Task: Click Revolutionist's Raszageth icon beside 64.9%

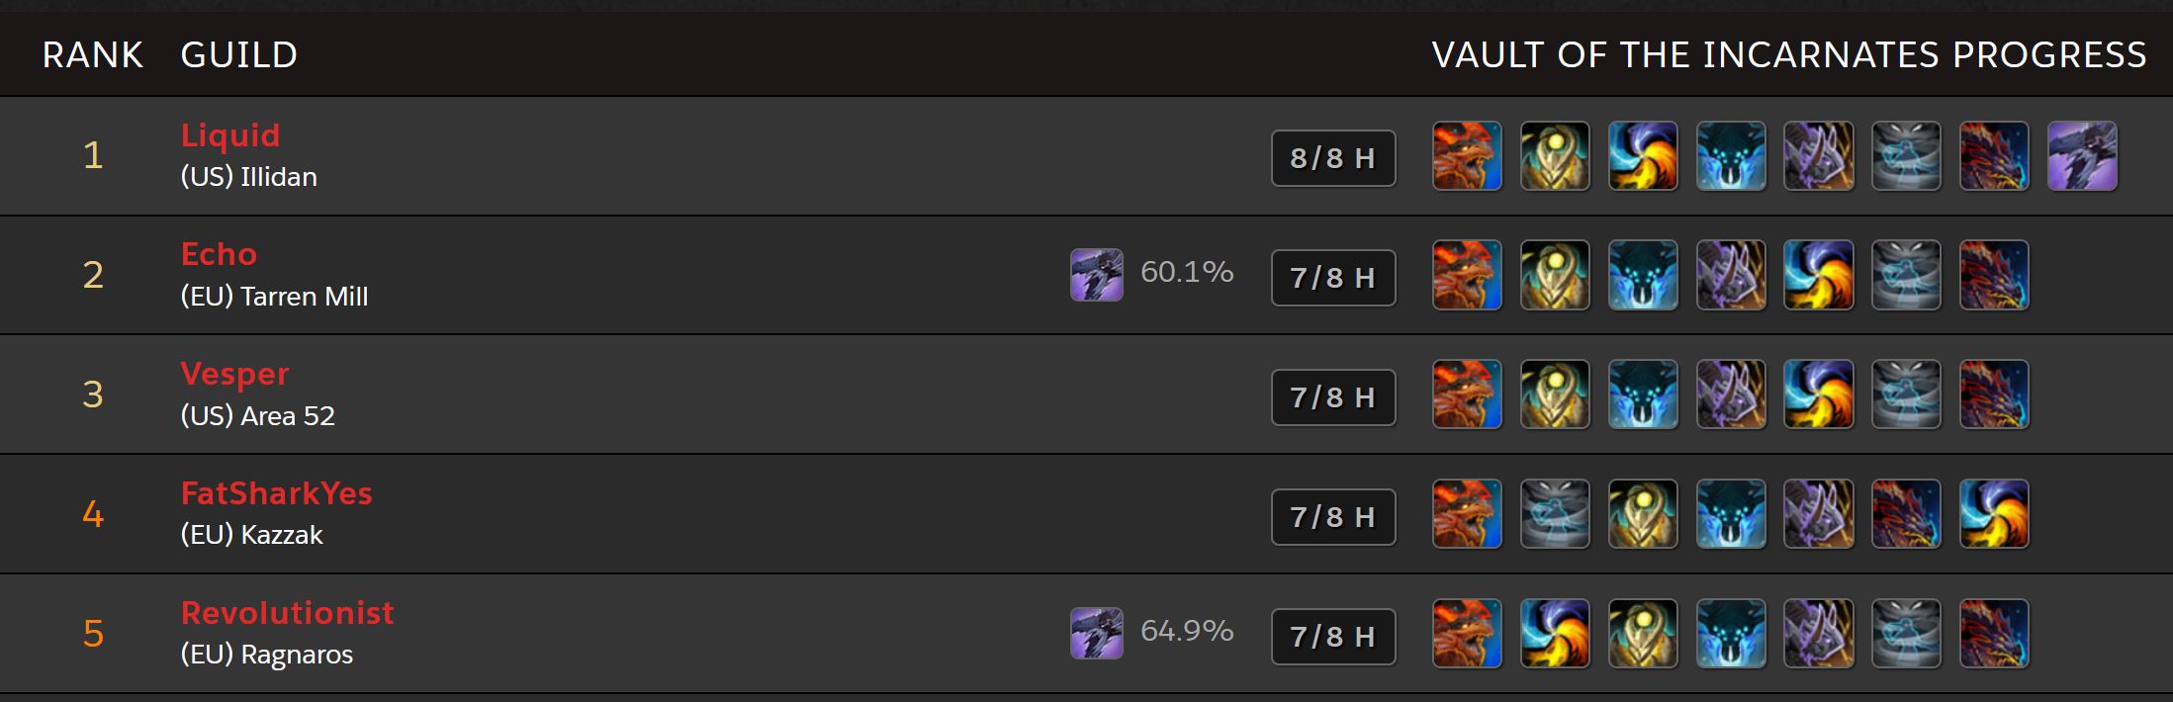Action: click(x=1097, y=633)
